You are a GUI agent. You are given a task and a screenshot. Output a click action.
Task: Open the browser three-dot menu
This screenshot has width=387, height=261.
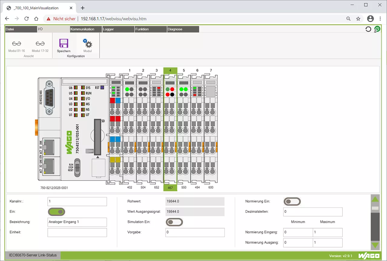pyautogui.click(x=380, y=19)
